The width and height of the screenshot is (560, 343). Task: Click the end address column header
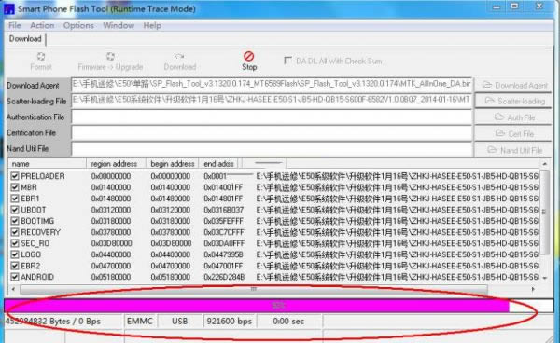[218, 164]
